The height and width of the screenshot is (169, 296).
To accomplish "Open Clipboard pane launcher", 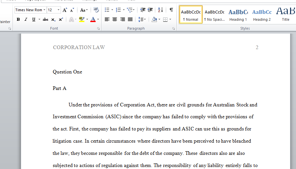I will coord(10,29).
